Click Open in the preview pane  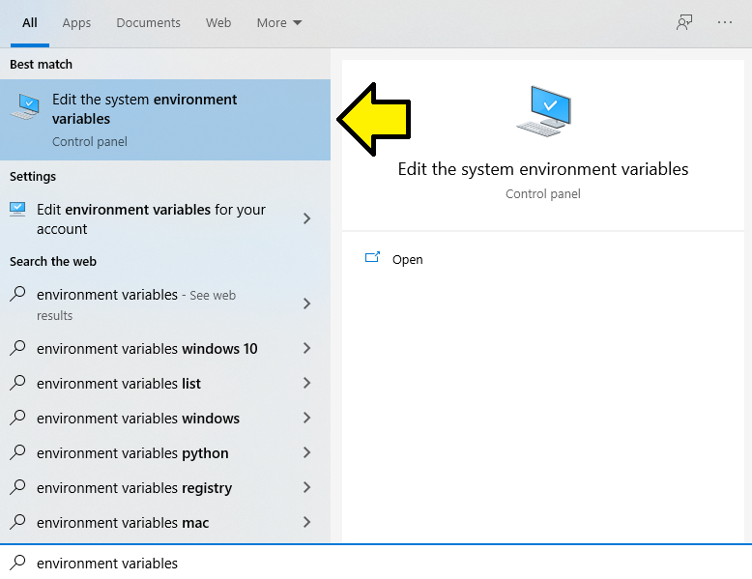(x=407, y=259)
